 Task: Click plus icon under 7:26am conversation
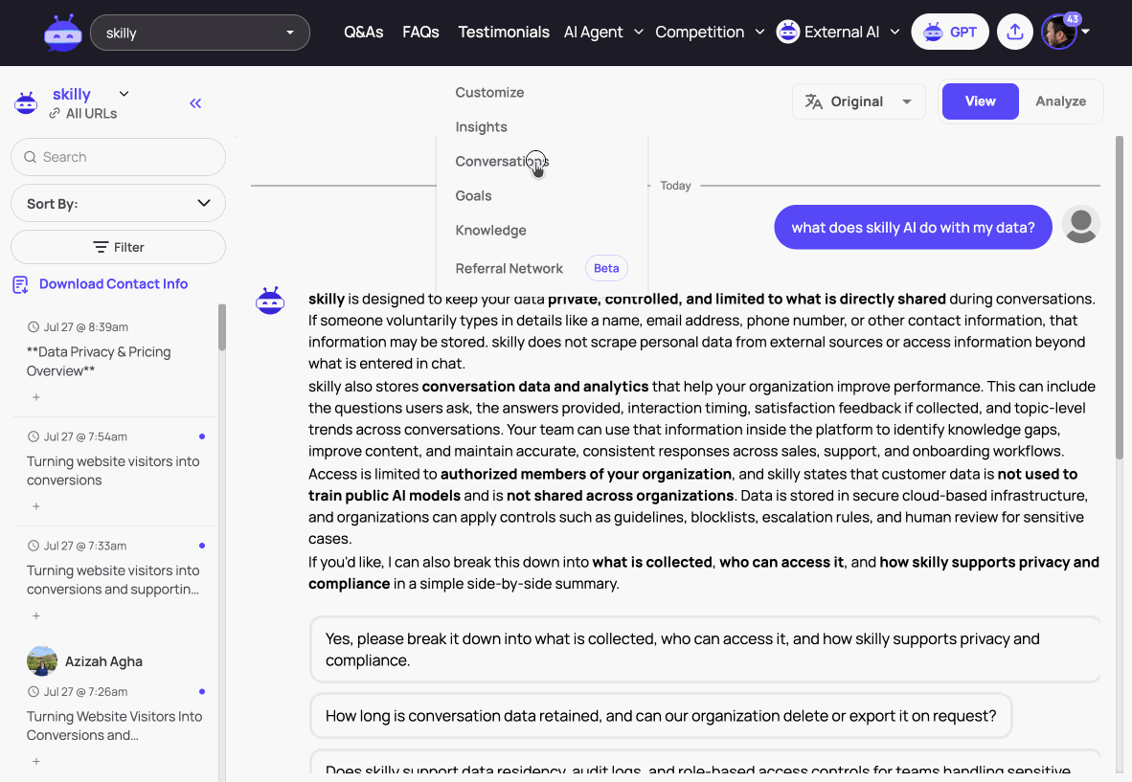36,762
